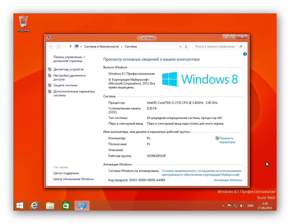Image resolution: width=290 pixels, height=224 pixels.
Task: Click the Система breadcrumb item
Action: (131, 46)
